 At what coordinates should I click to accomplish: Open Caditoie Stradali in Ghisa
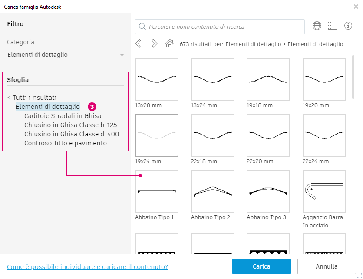pyautogui.click(x=63, y=116)
